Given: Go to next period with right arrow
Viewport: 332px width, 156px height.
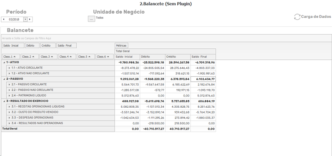Looking at the screenshot, I should pyautogui.click(x=29, y=19).
